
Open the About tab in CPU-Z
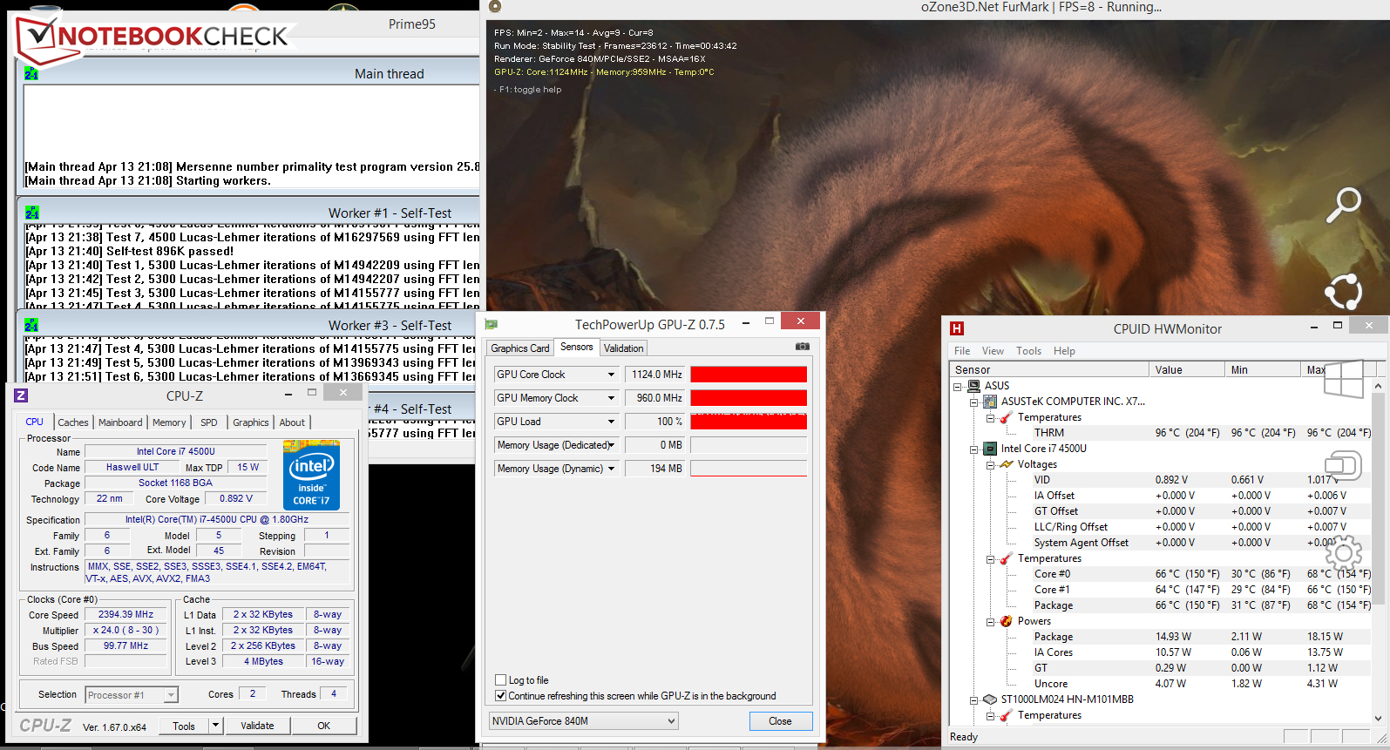click(292, 422)
